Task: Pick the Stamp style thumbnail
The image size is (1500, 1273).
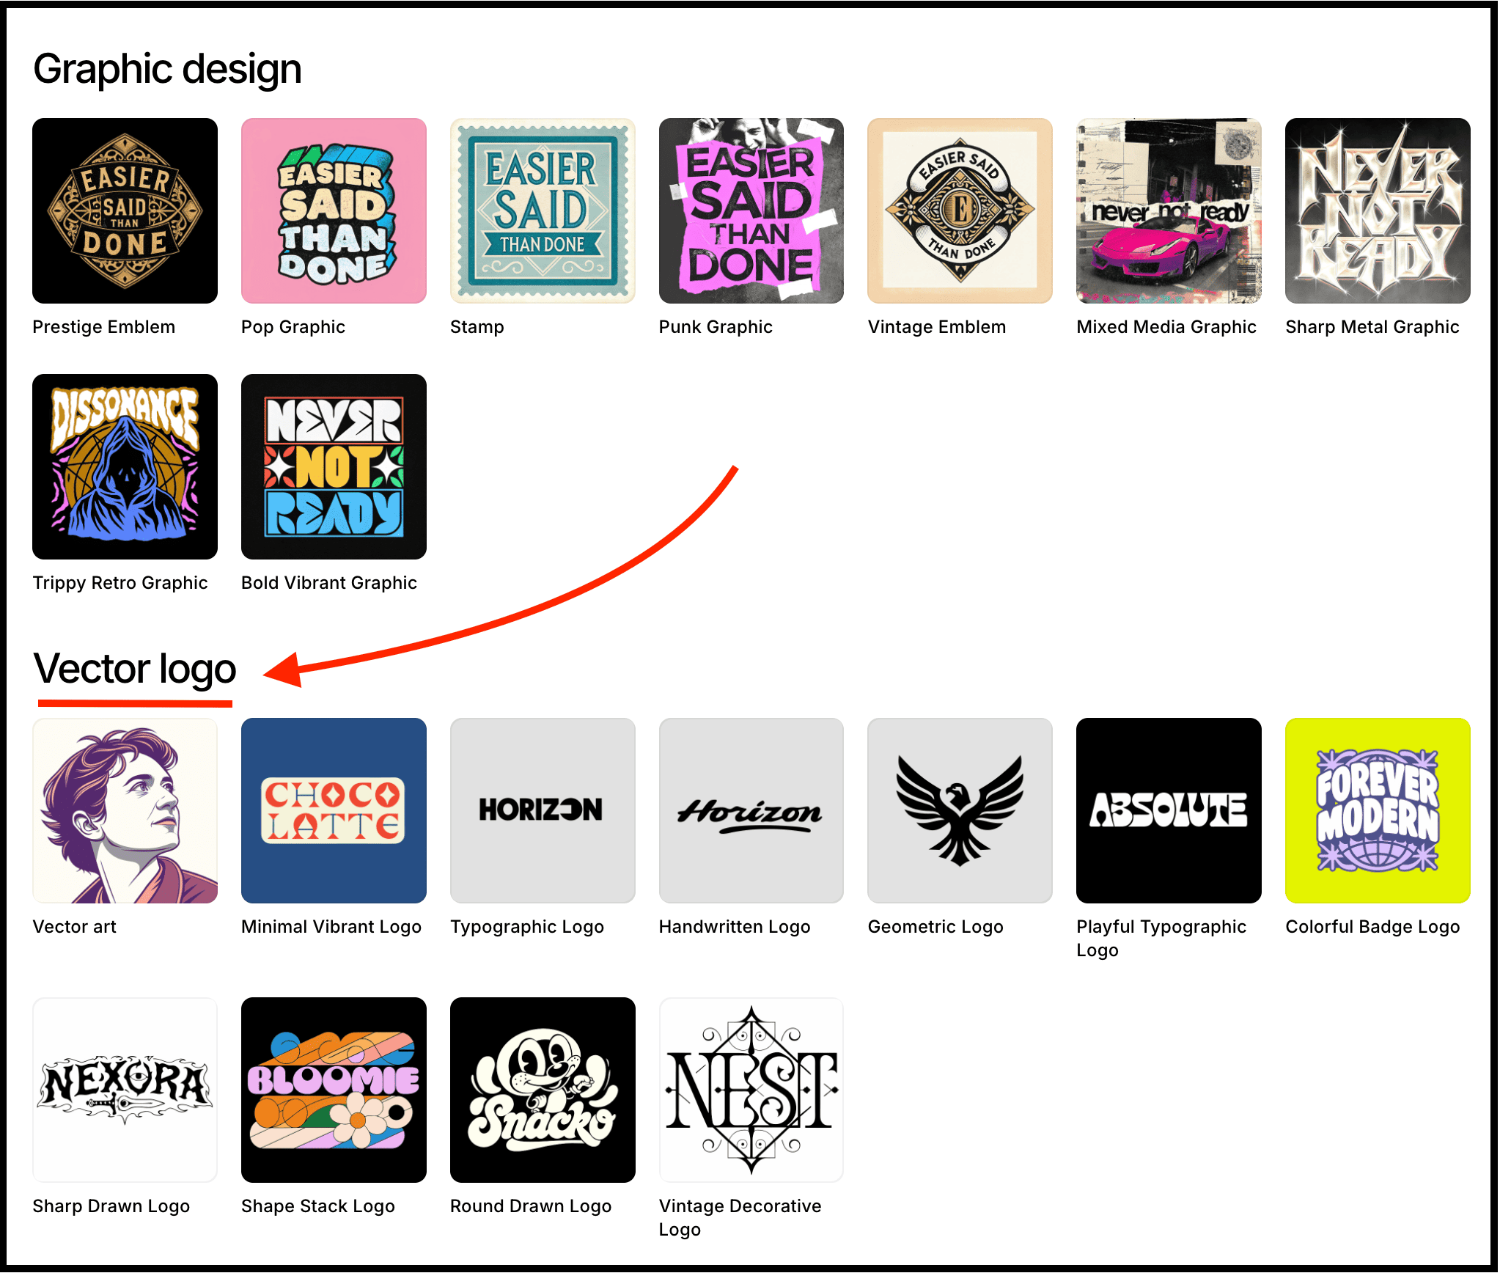Action: tap(543, 210)
